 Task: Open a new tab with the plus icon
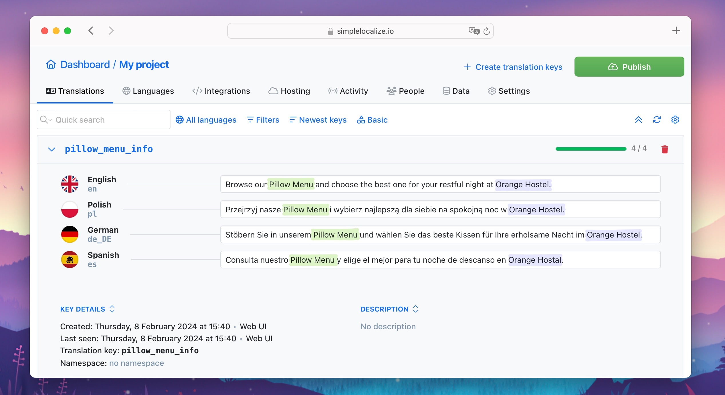(676, 31)
